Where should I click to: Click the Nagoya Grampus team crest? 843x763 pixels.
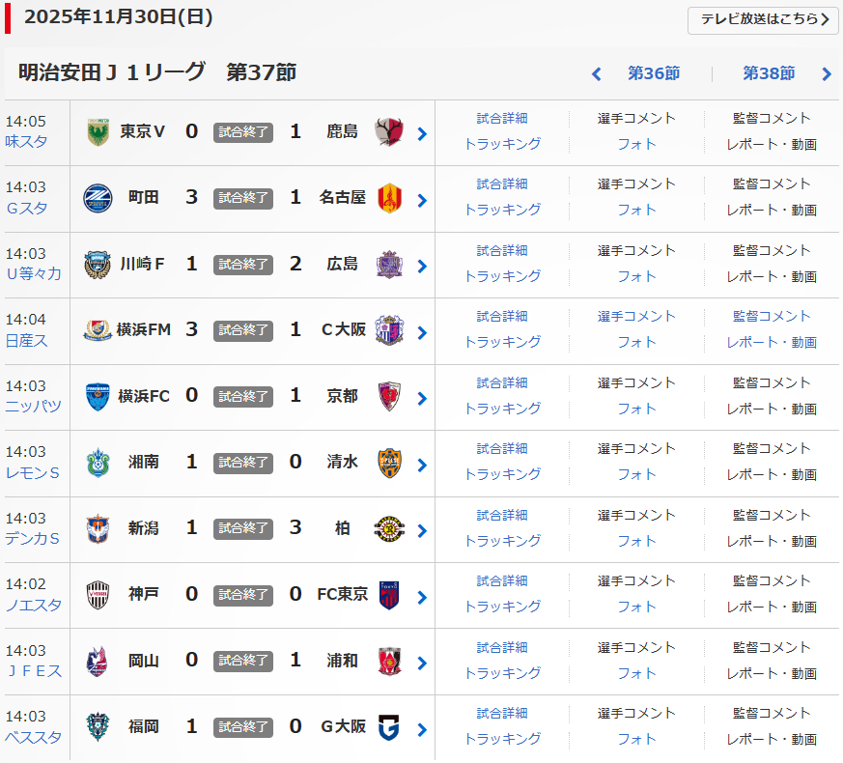(389, 197)
